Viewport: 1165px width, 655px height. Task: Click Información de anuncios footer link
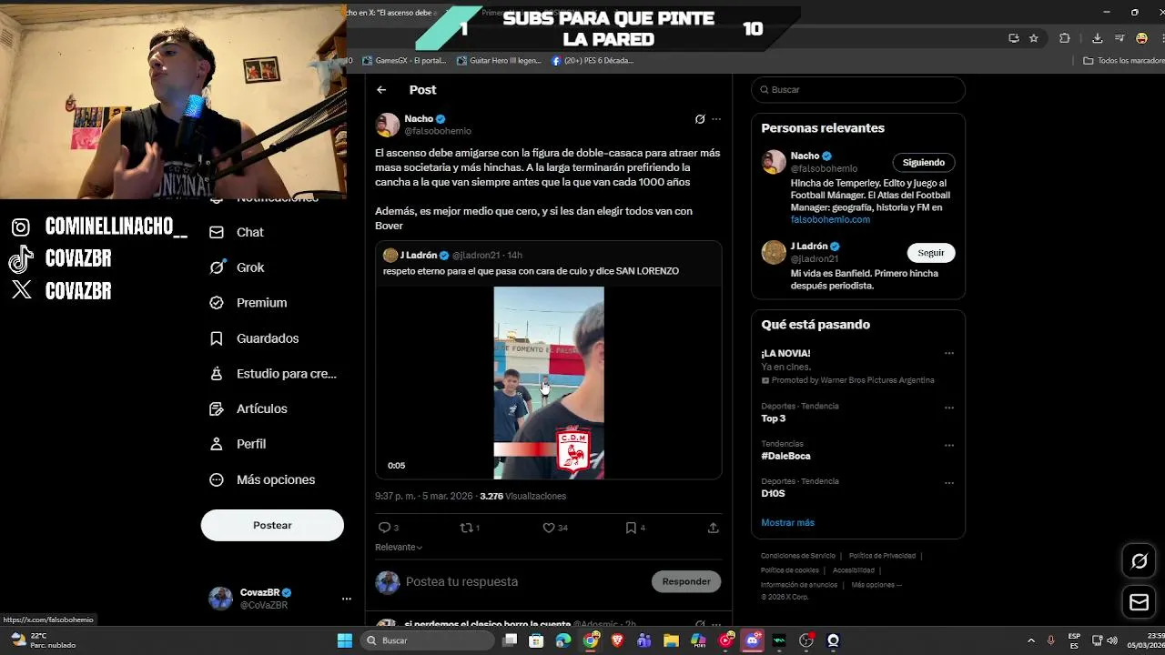pos(799,585)
